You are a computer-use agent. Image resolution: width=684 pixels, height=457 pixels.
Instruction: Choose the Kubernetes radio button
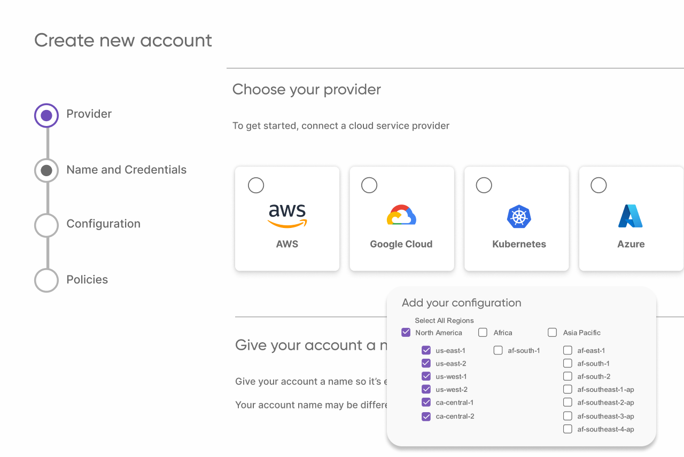(484, 185)
